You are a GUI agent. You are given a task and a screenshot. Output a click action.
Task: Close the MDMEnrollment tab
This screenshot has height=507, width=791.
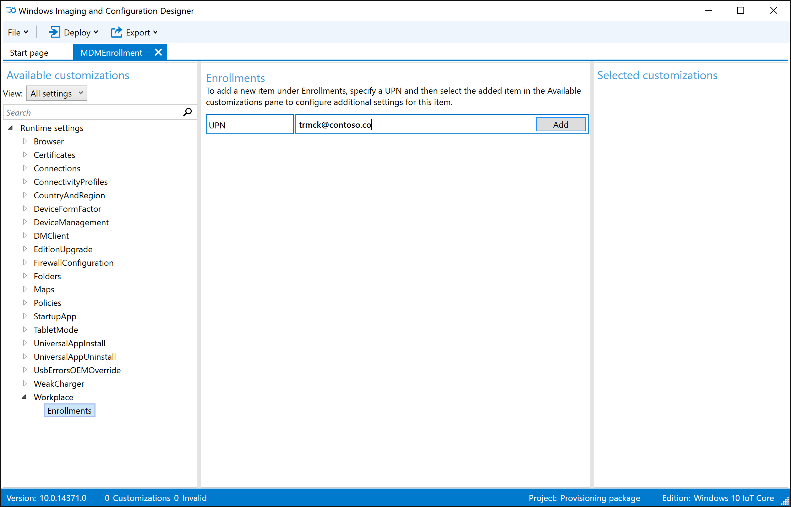pos(158,53)
